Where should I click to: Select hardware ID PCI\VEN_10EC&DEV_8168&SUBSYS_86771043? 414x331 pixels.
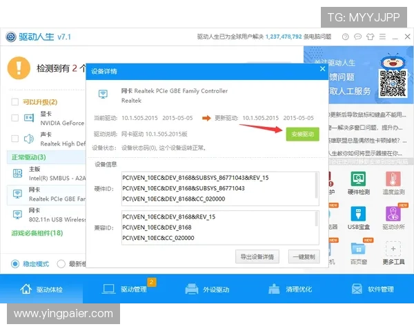pos(184,188)
